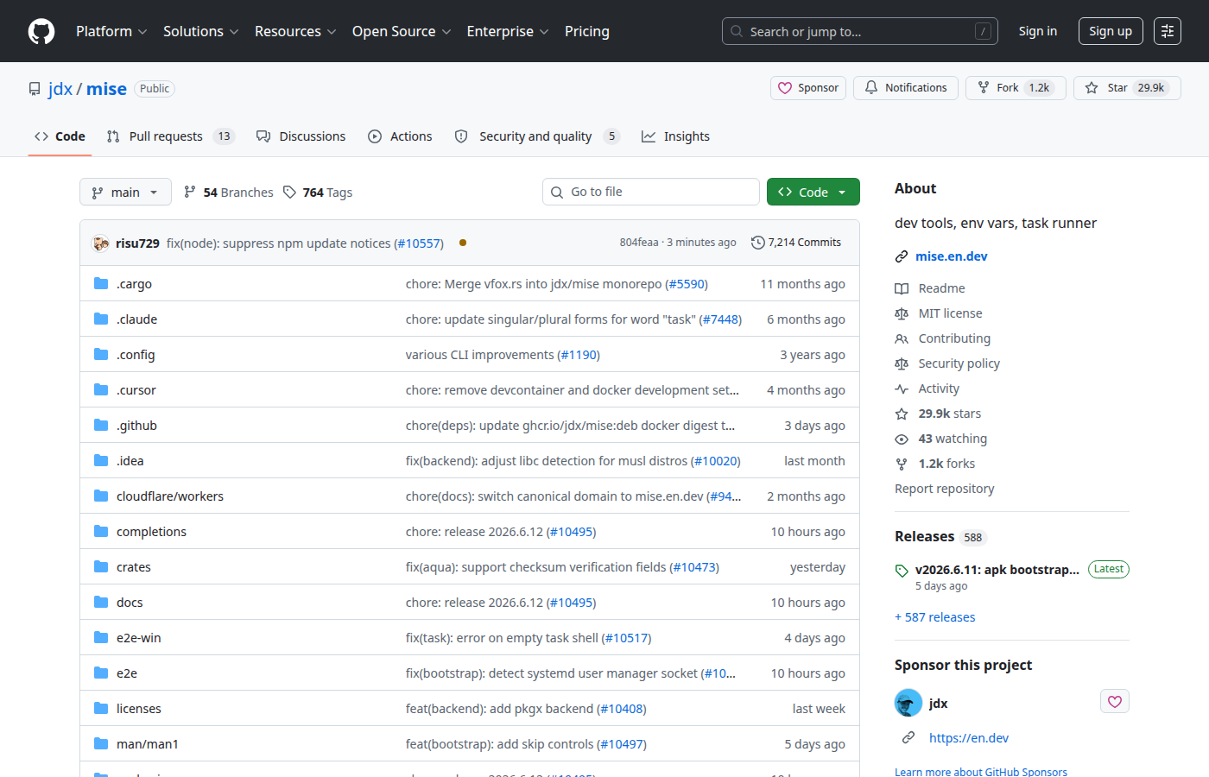Click the folder icon for .config
Image resolution: width=1209 pixels, height=777 pixels.
point(101,354)
